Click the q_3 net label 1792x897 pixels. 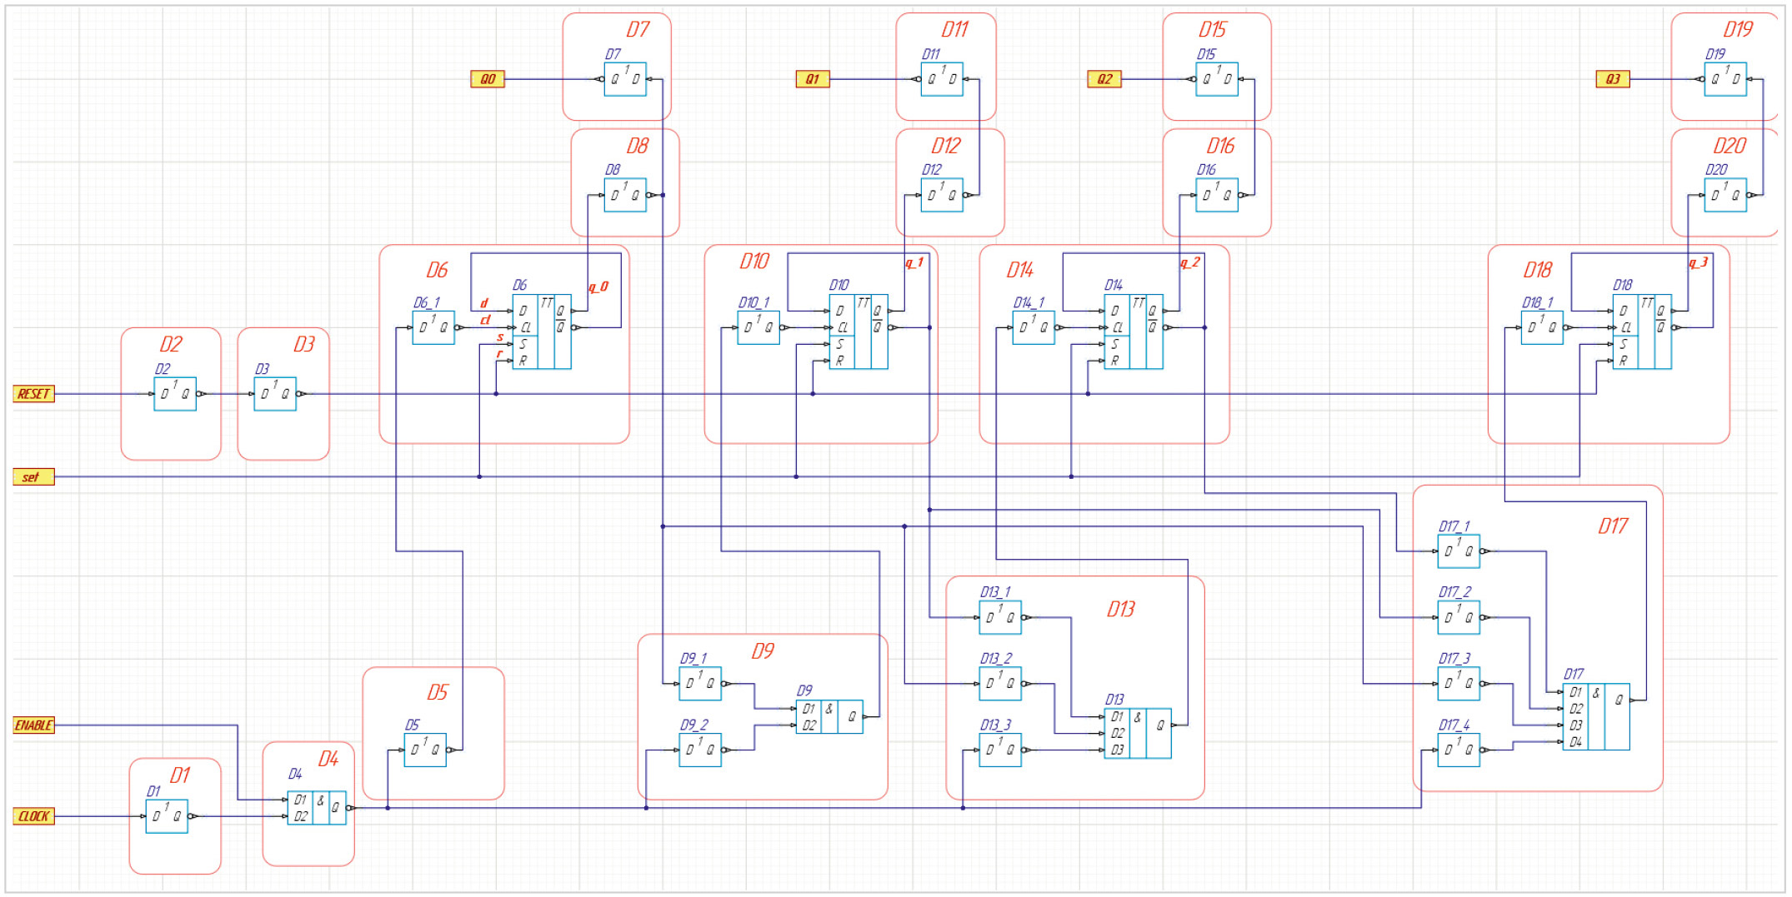1699,262
